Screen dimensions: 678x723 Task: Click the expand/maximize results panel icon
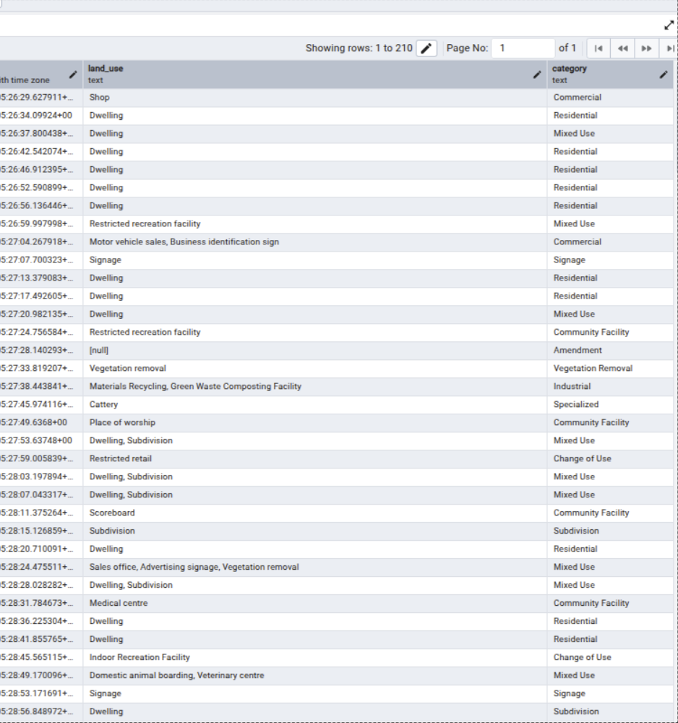[x=669, y=25]
